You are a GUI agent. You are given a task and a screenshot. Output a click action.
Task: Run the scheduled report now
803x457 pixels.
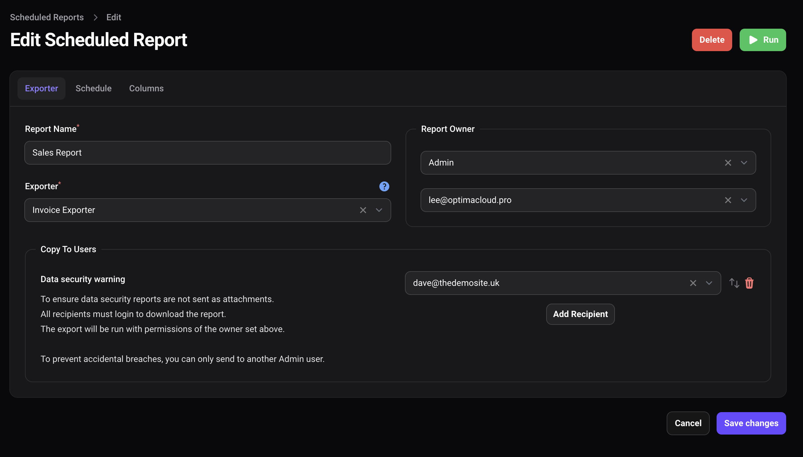[x=762, y=40]
